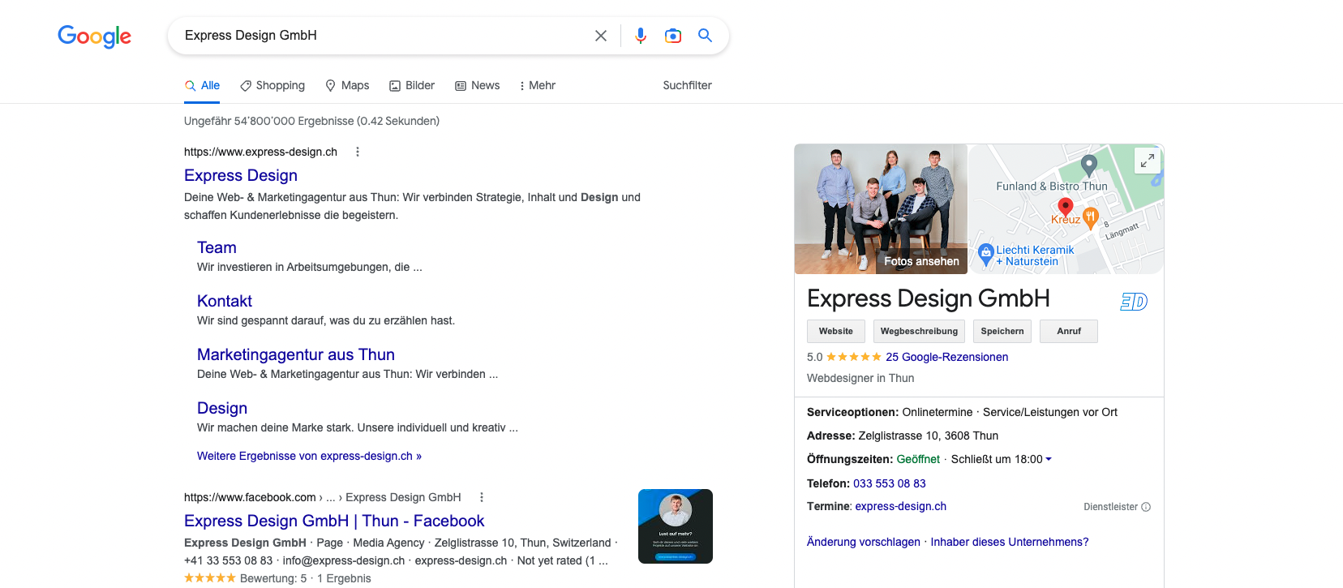Screen dimensions: 1343x588
Task: Open the Google logo homepage link
Action: (x=94, y=36)
